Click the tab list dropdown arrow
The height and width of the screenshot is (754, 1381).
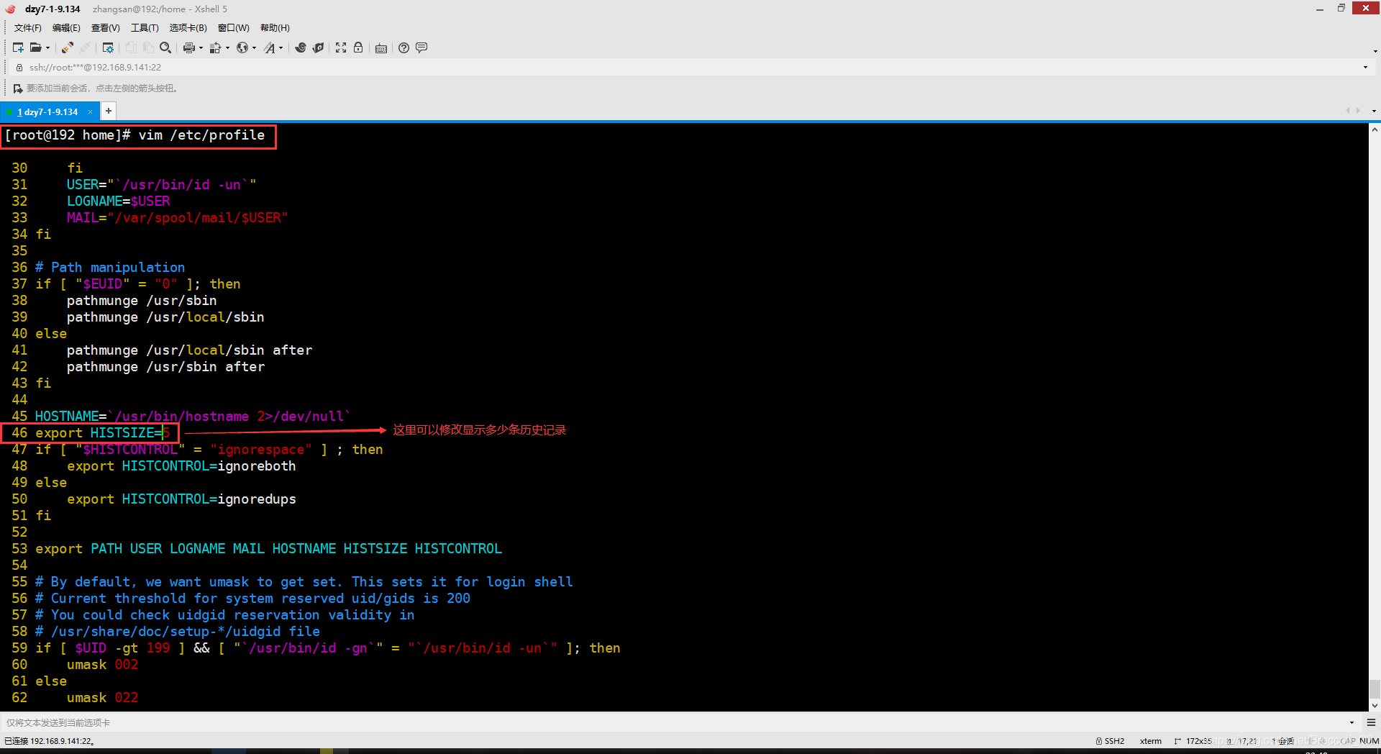coord(1374,111)
